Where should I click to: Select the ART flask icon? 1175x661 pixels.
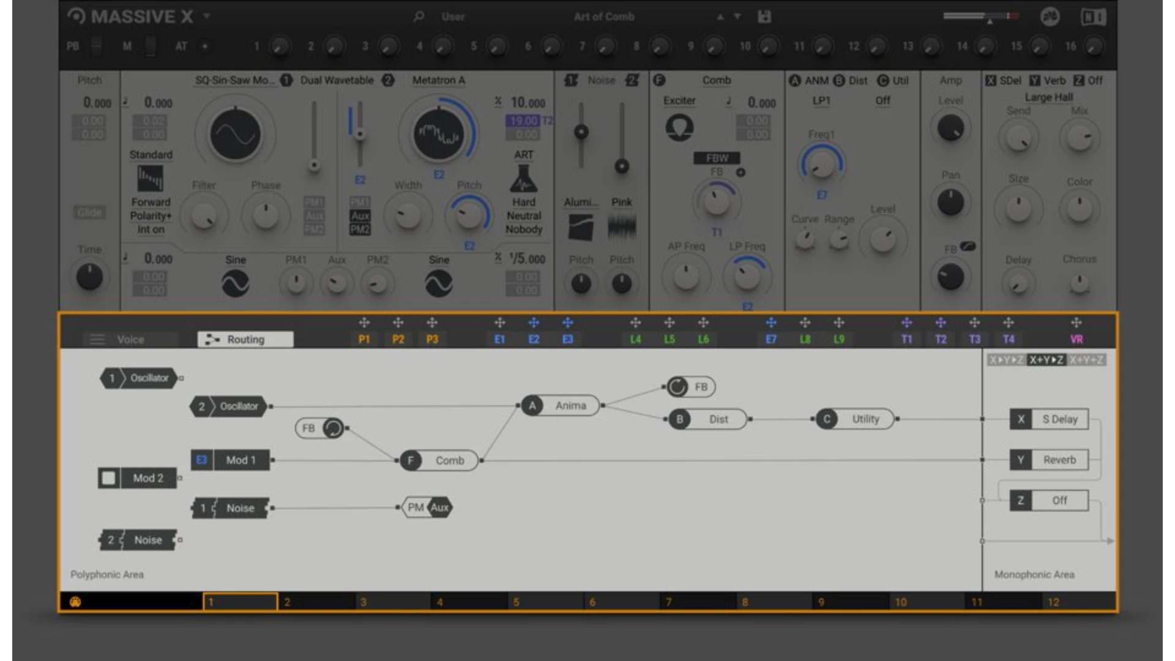524,179
